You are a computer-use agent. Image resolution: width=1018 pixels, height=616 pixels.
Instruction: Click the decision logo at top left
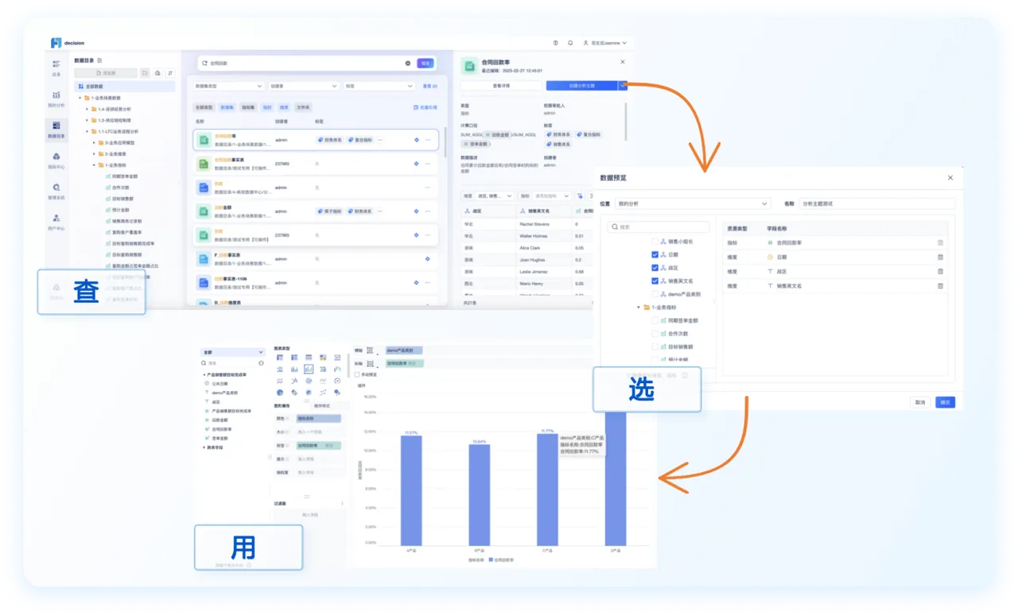67,43
